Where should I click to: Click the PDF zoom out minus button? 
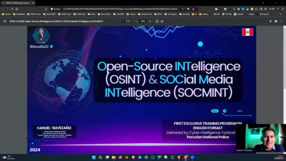[x=136, y=21]
